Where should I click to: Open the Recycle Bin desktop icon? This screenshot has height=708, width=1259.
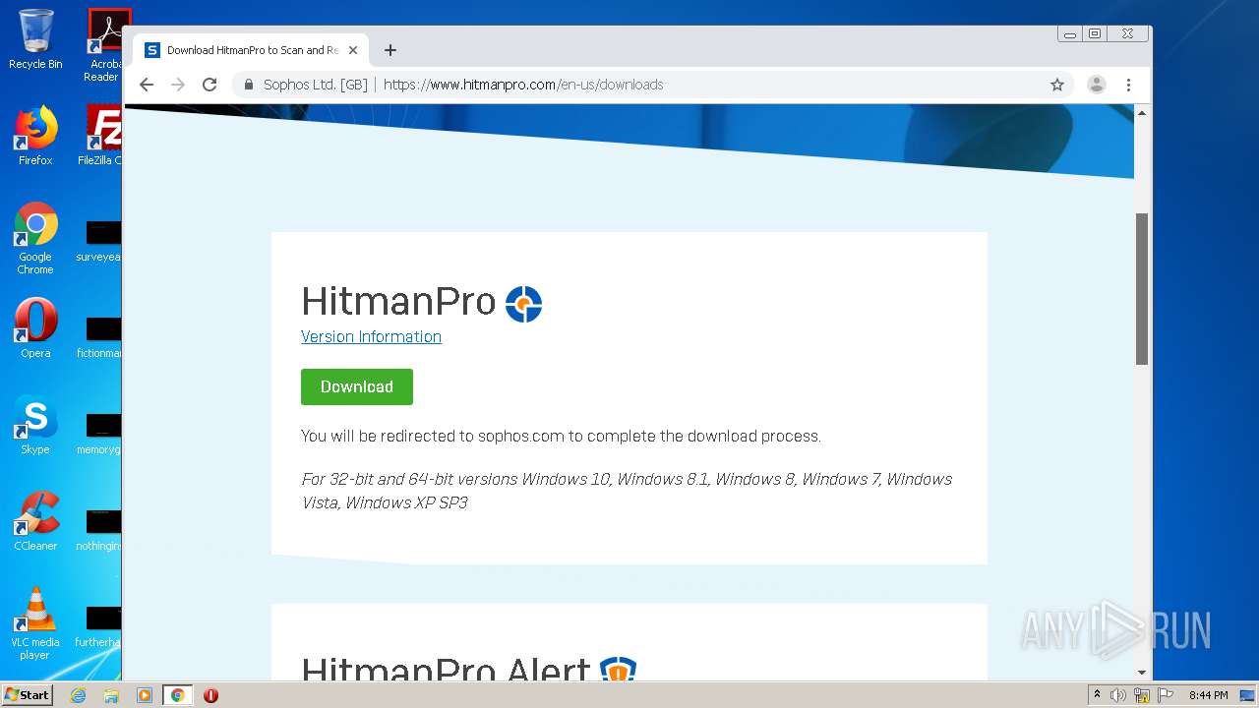[35, 39]
